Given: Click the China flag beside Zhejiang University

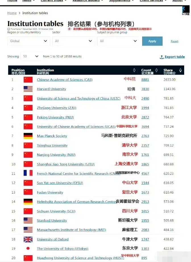Looking at the screenshot, I should (x=28, y=108).
